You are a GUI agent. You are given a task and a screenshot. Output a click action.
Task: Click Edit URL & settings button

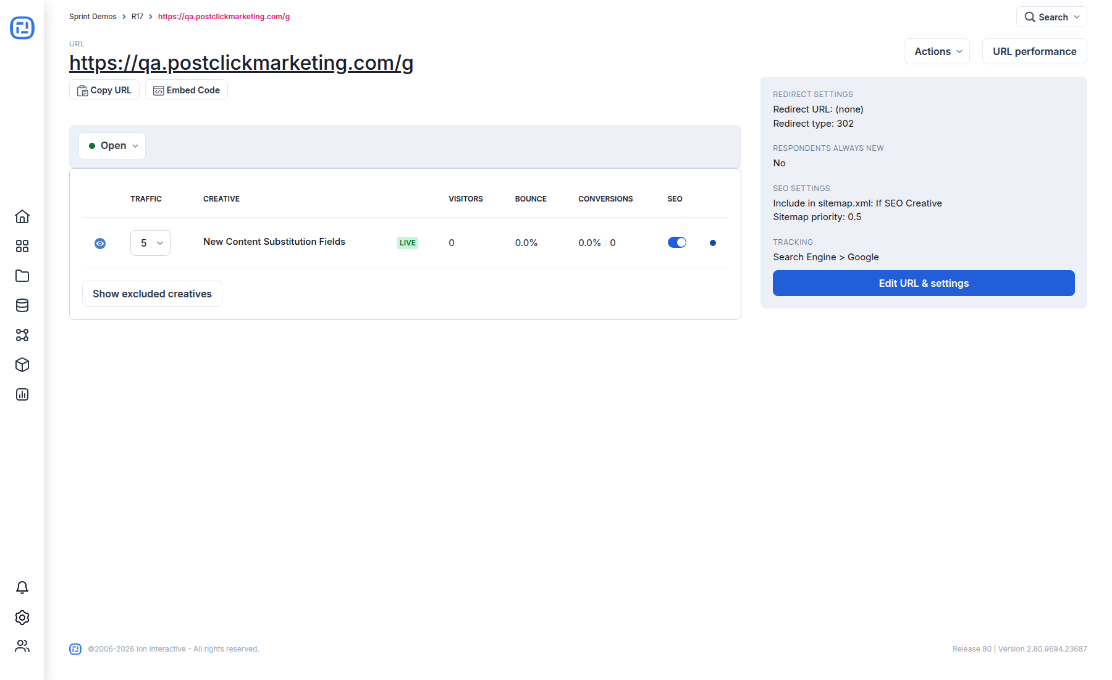tap(924, 283)
